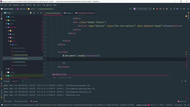
Task: Open createEmp.blade.php in project tree
Action: [x=21, y=55]
